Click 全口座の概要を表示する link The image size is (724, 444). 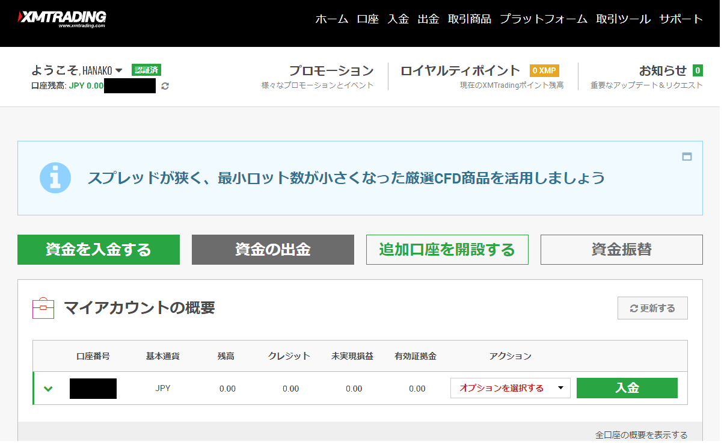coord(642,435)
